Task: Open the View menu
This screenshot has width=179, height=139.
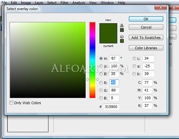Action: point(93,2)
